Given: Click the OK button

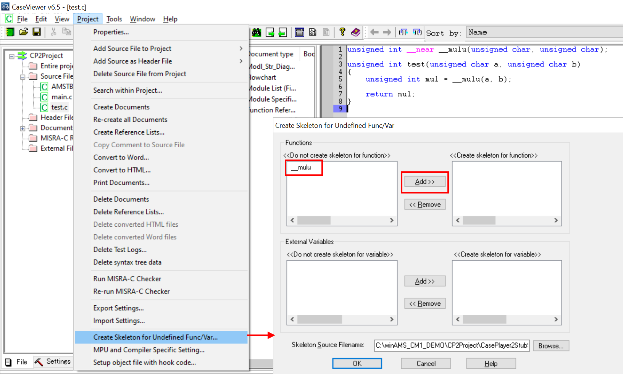Looking at the screenshot, I should (357, 363).
